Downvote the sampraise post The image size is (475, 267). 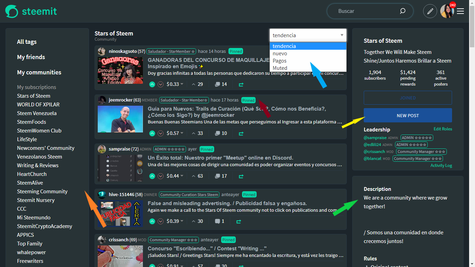(x=160, y=176)
